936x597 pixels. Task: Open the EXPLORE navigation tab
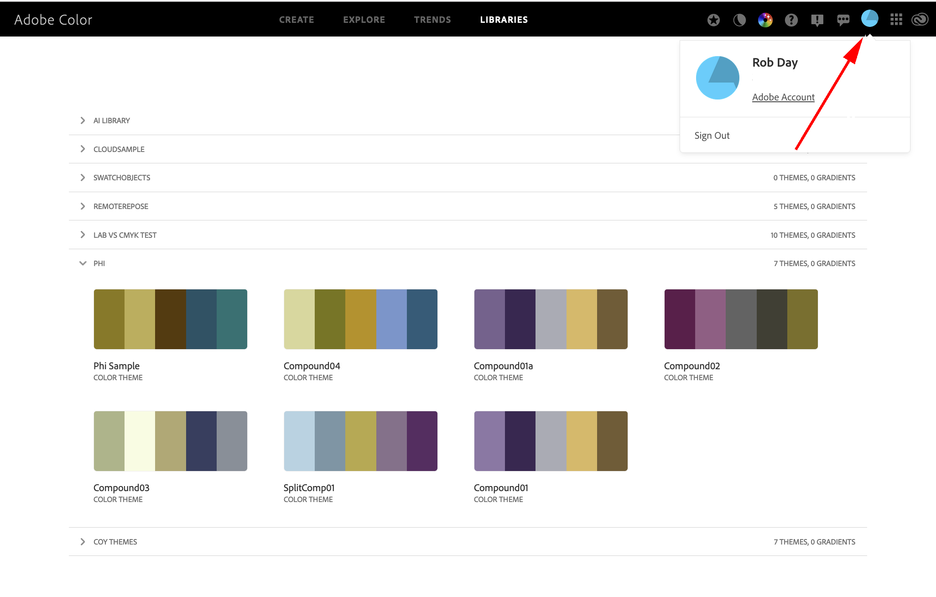tap(364, 18)
